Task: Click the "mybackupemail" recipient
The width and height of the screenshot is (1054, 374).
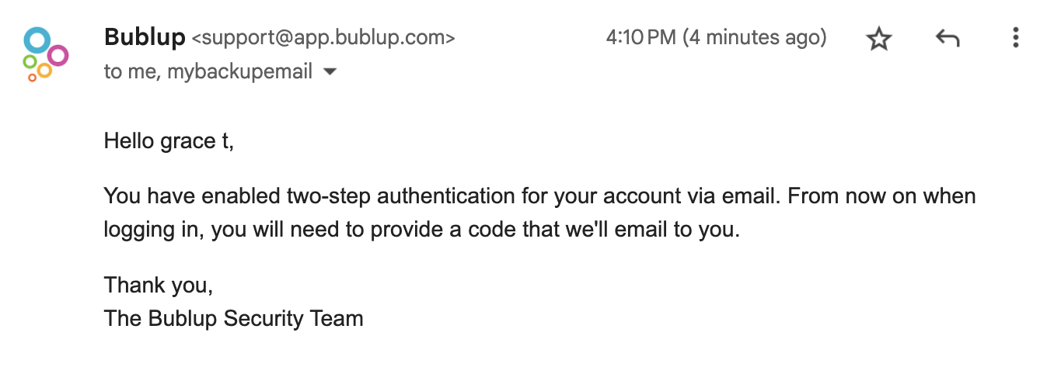Action: [x=240, y=72]
